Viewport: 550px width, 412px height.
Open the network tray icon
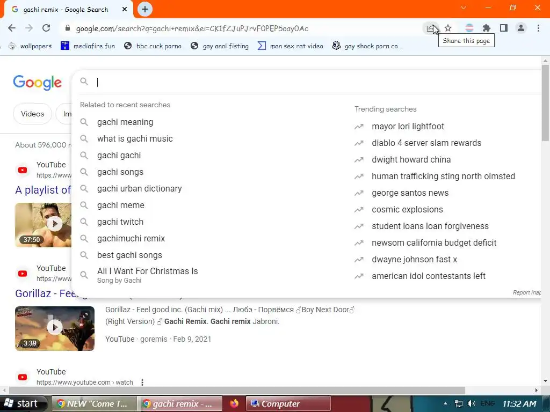point(459,403)
